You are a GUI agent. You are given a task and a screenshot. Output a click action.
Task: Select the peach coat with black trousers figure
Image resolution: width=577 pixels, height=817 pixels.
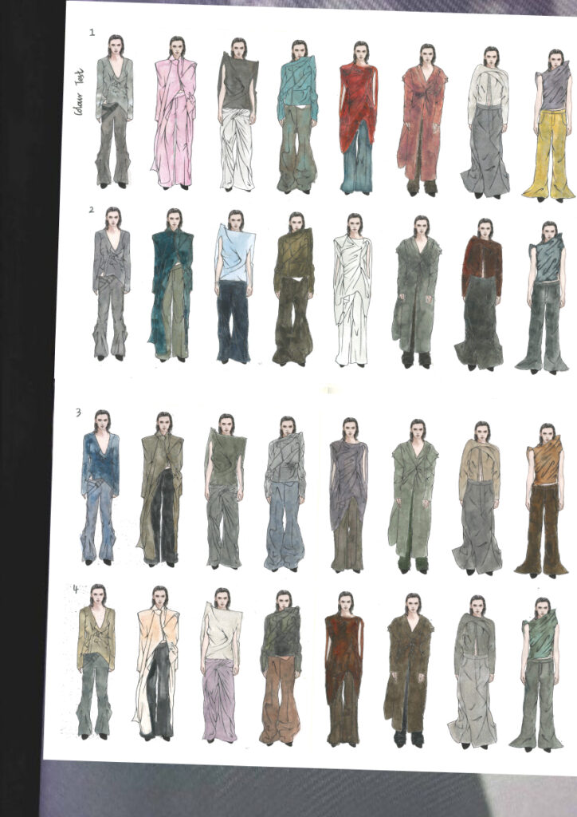(157, 662)
